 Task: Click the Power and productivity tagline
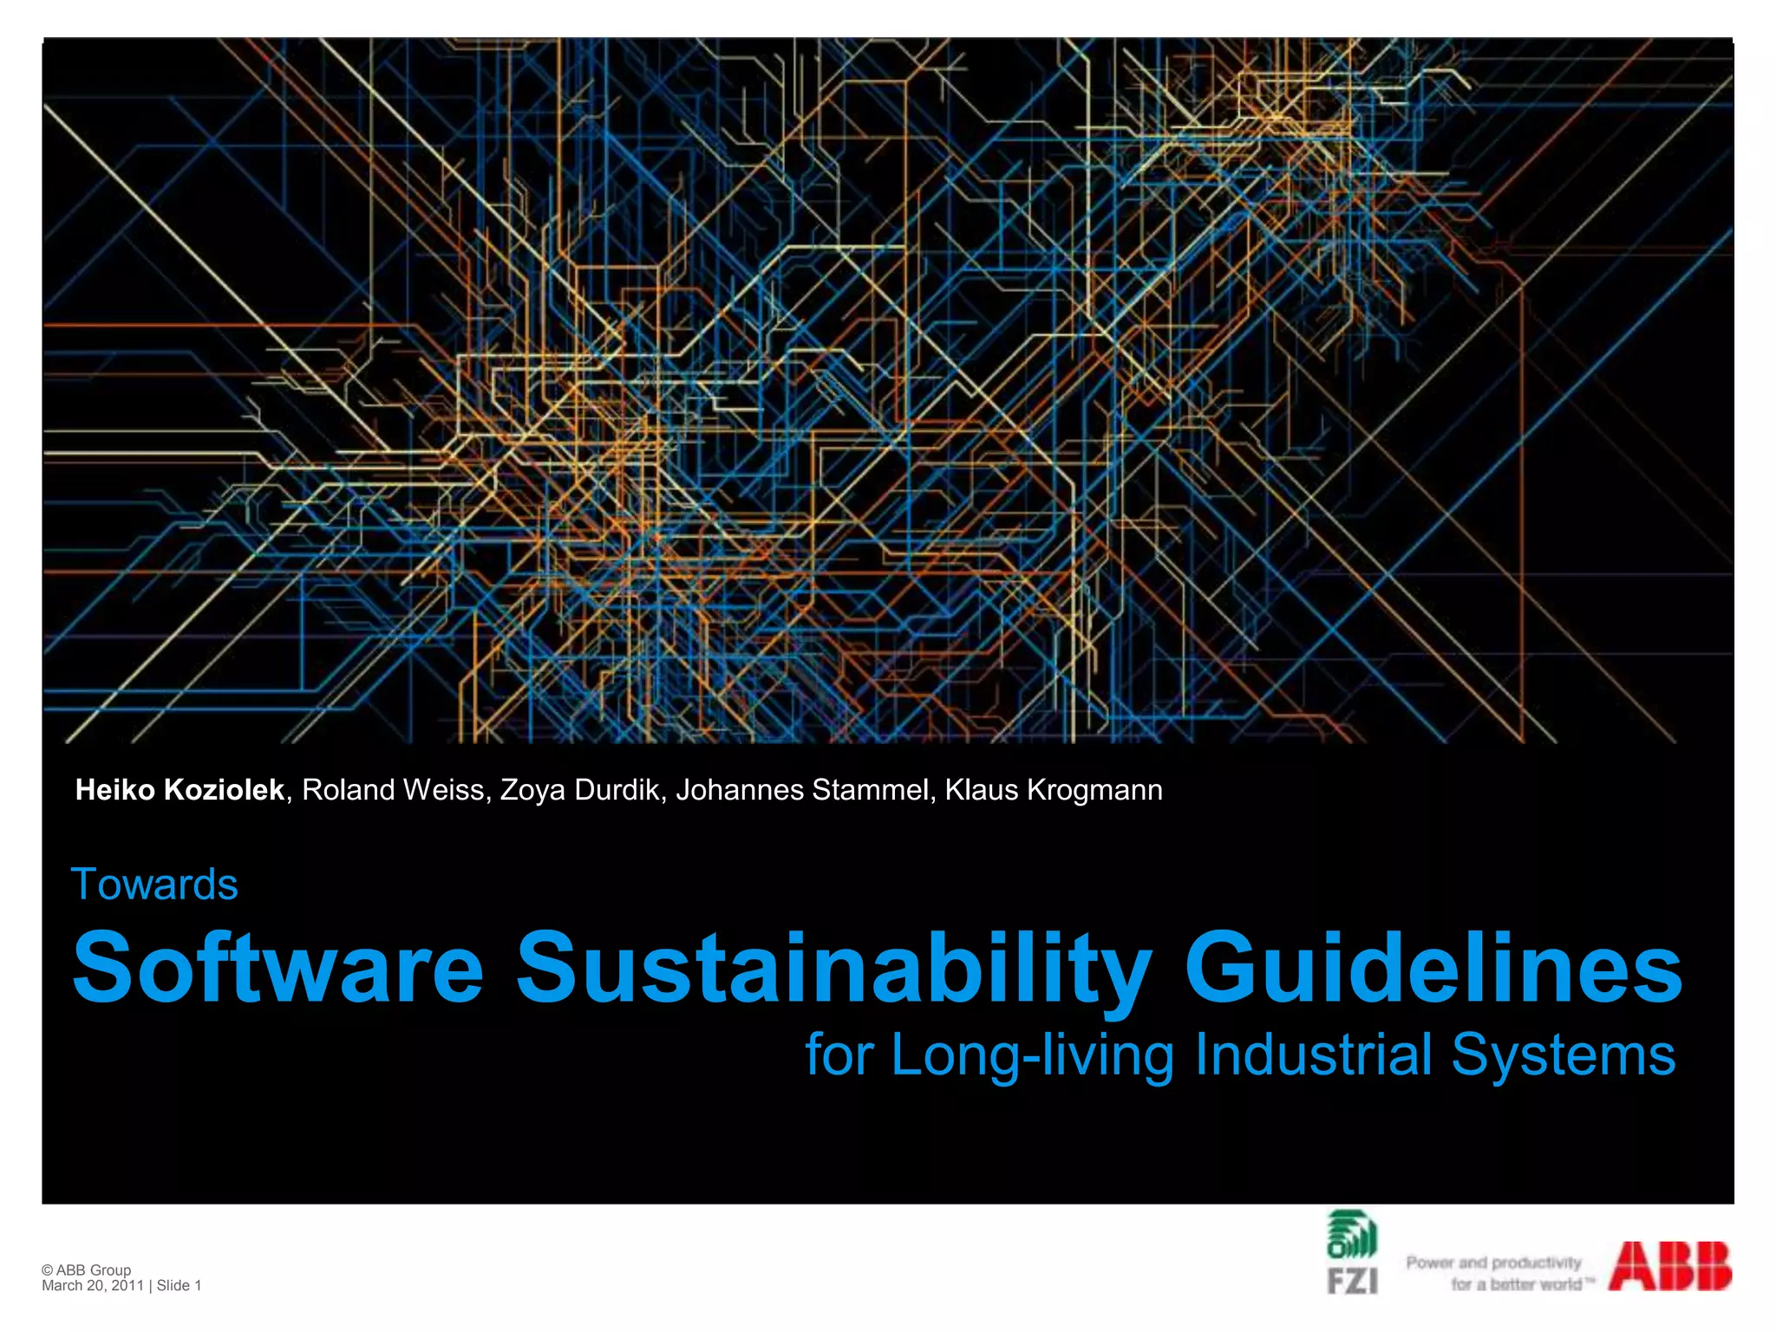pos(1499,1273)
